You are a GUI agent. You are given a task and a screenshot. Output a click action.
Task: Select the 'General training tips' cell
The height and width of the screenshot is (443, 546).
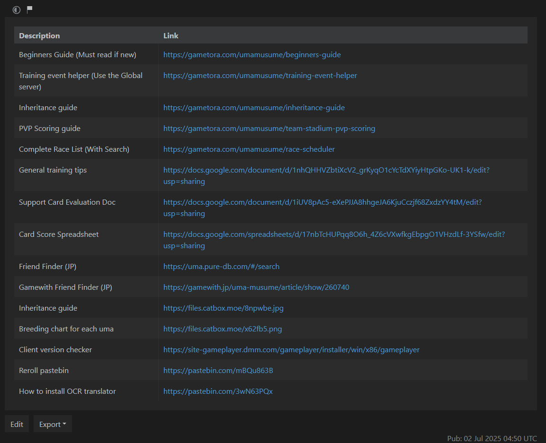[86, 175]
